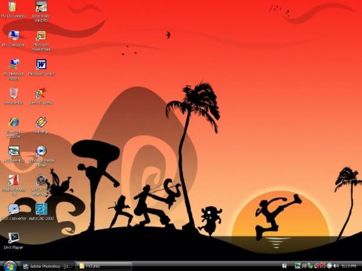The height and width of the screenshot is (271, 362).
Task: Switch to the Adobe Photoshop taskbar button
Action: [48, 266]
